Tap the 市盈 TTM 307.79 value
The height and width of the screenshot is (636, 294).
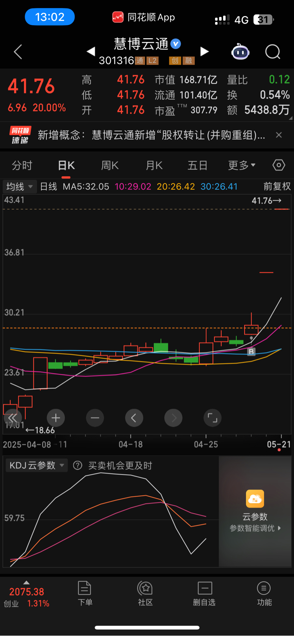pos(204,111)
